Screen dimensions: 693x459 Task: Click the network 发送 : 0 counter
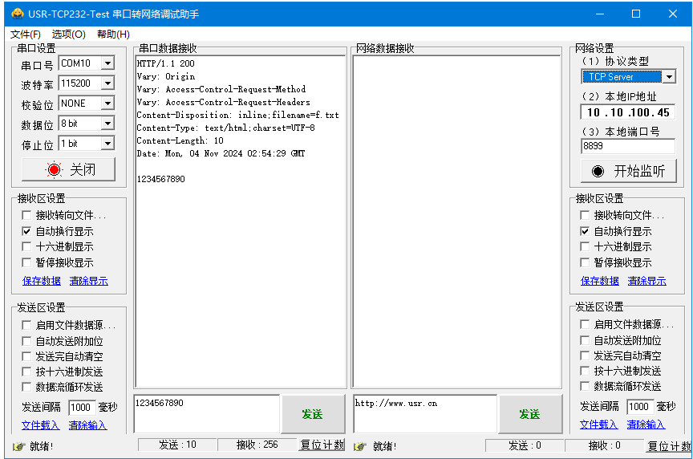point(525,445)
